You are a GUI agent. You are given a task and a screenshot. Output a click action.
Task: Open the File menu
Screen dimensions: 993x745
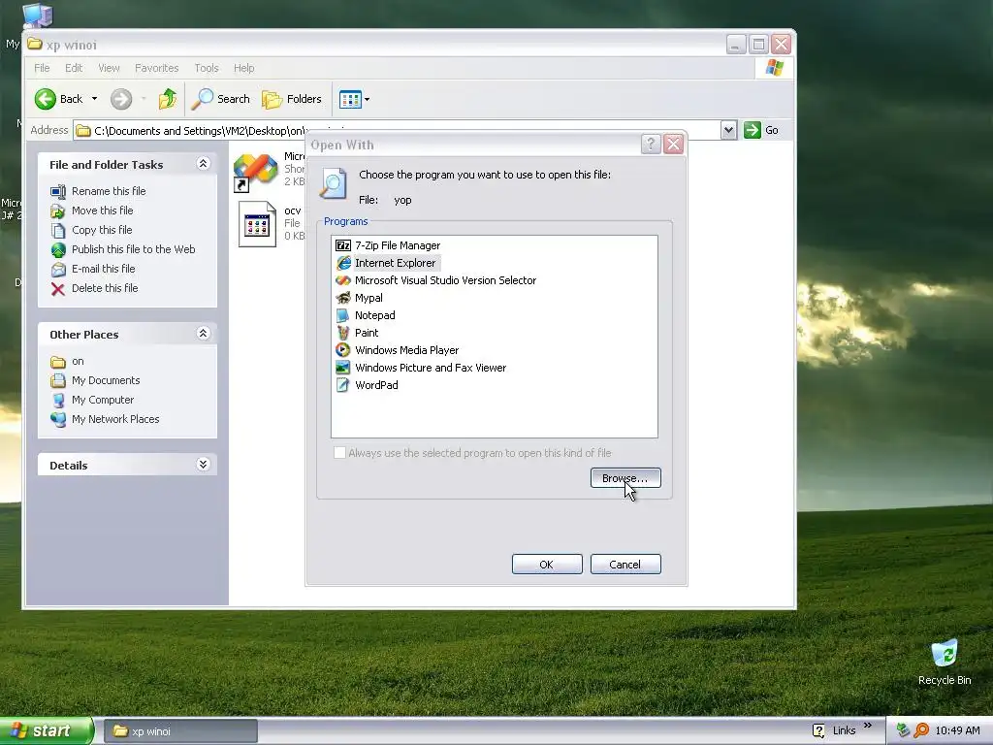[x=42, y=68]
